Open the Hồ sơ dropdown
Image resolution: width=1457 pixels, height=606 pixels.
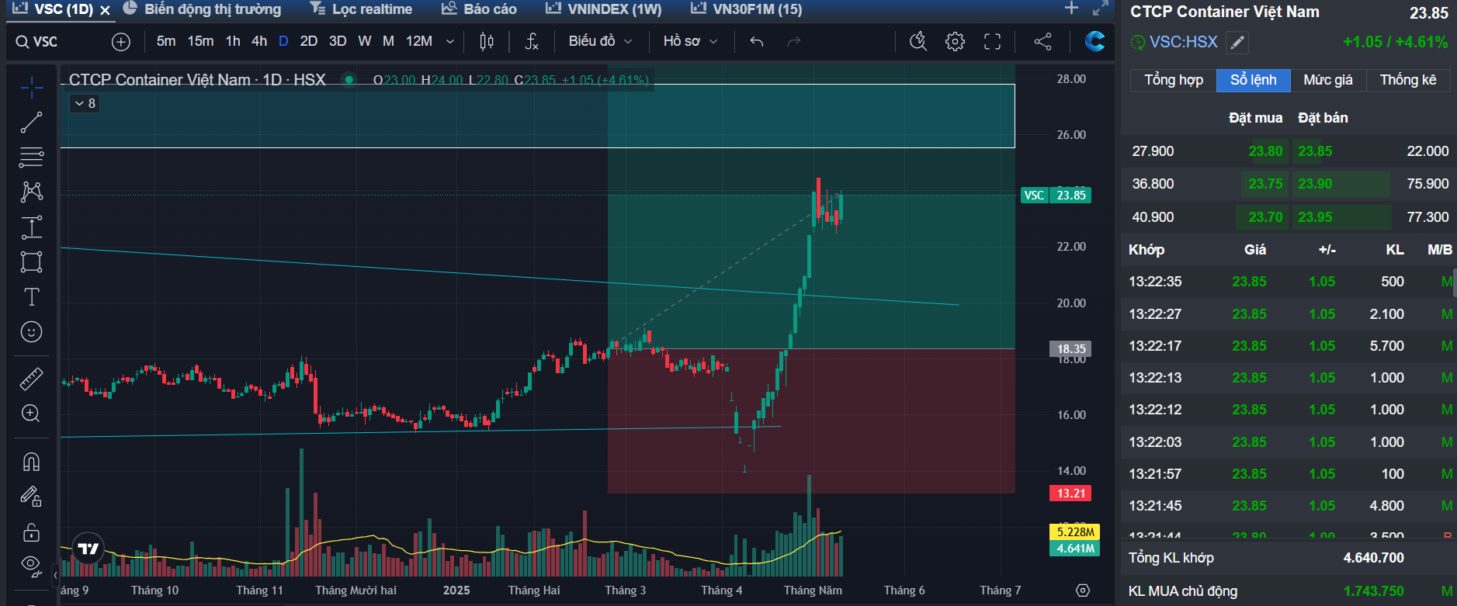click(690, 41)
